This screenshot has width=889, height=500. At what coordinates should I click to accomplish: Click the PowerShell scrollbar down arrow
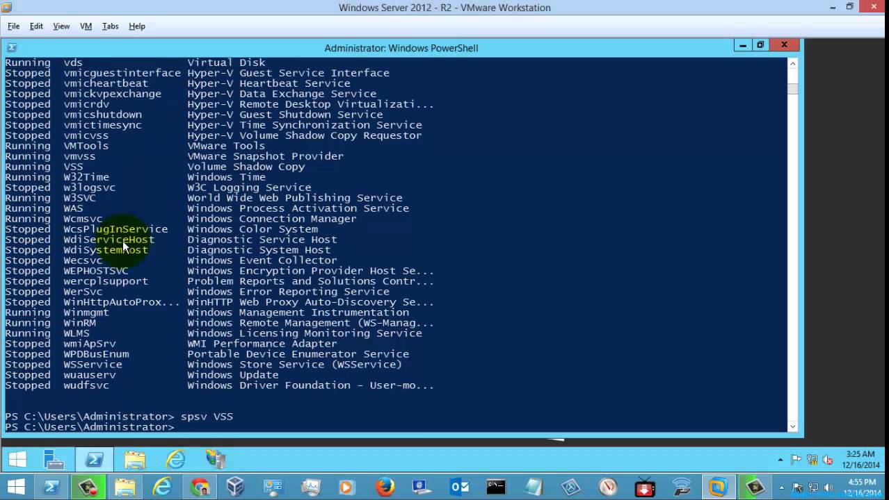coord(792,426)
